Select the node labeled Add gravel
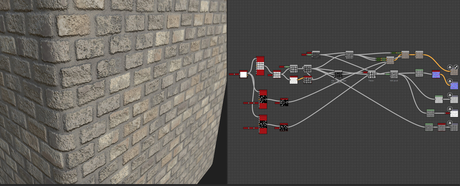 click(394, 74)
